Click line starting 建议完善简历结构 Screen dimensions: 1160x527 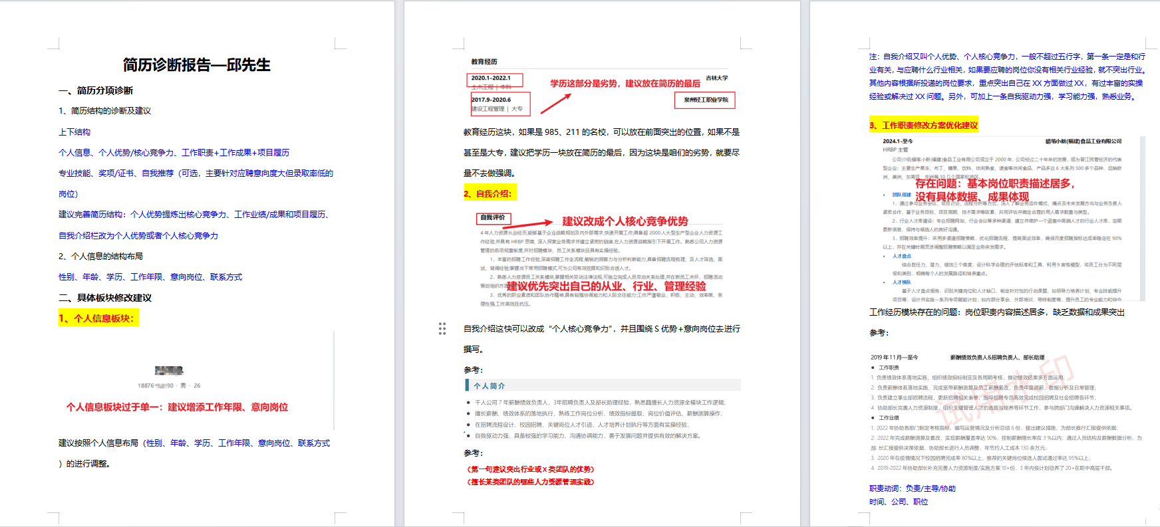tap(195, 215)
